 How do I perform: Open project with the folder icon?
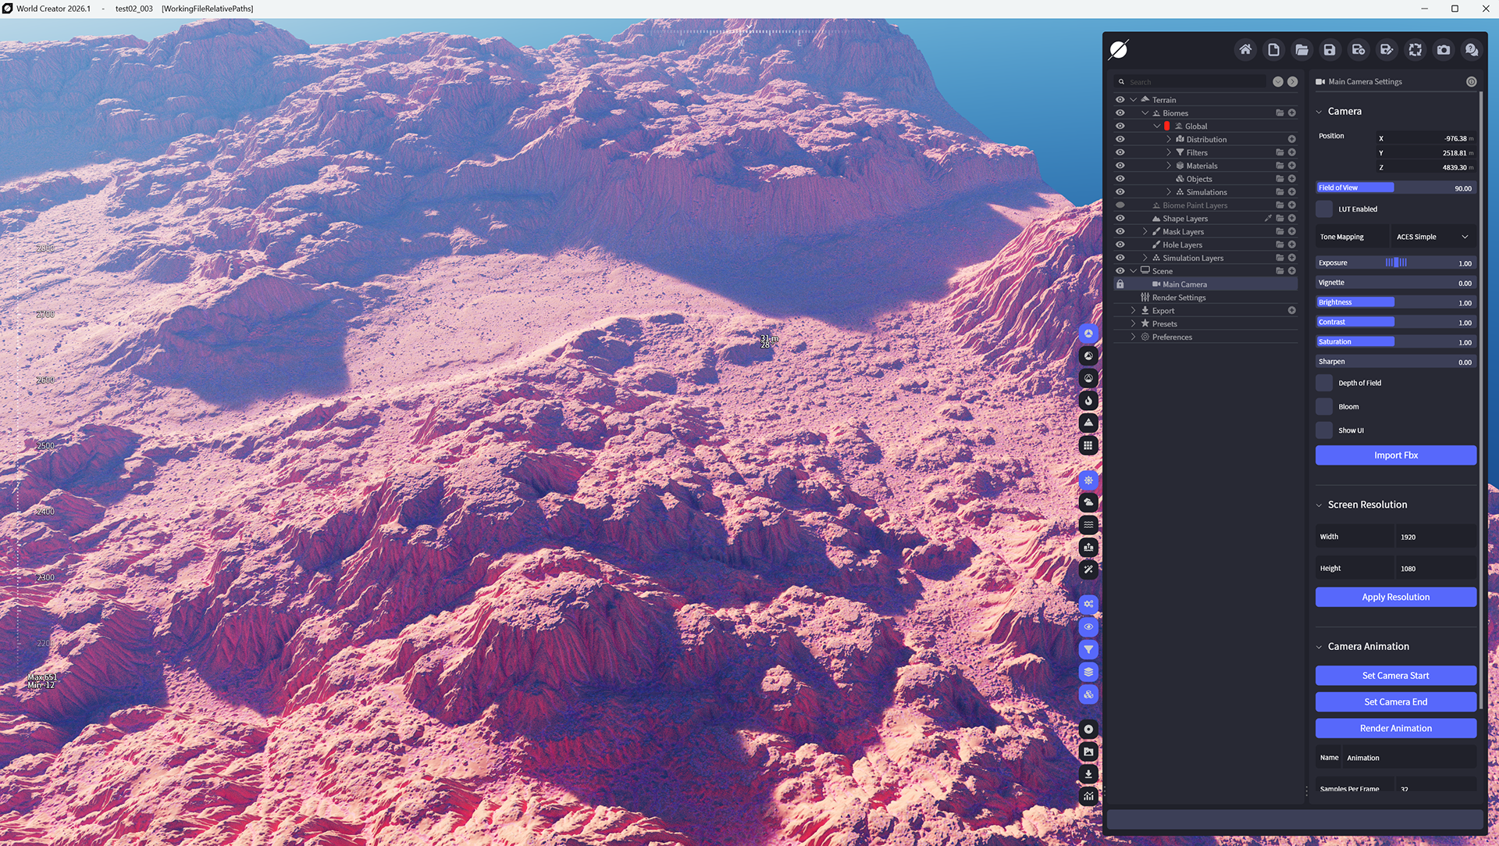[1301, 50]
